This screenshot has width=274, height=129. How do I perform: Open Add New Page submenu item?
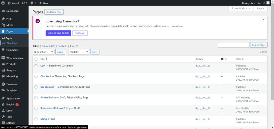(x=10, y=43)
